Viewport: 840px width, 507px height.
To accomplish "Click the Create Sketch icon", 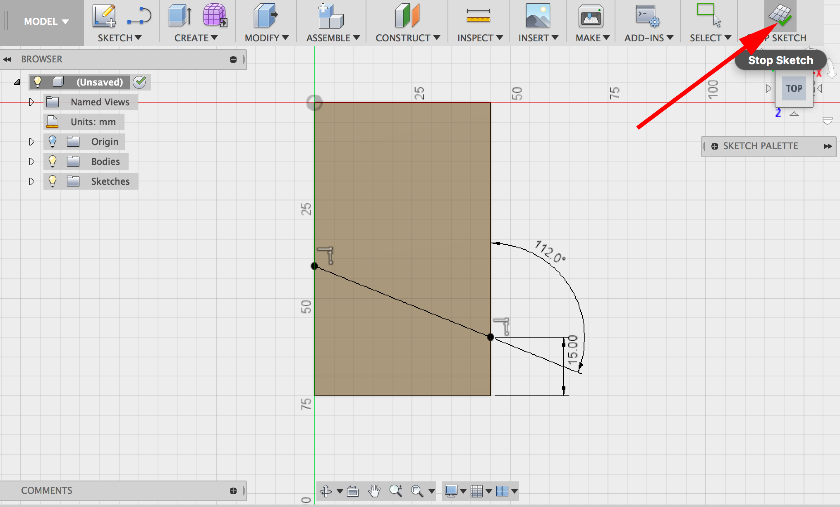I will point(104,16).
